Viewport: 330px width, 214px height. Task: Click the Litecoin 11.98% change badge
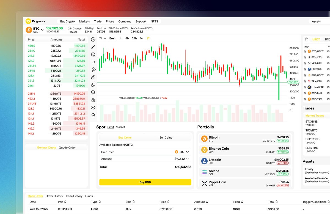pos(282,163)
